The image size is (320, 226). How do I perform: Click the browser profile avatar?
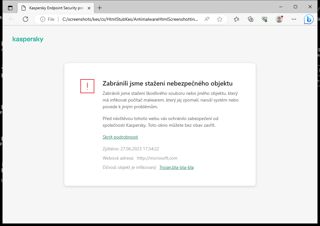(x=279, y=19)
